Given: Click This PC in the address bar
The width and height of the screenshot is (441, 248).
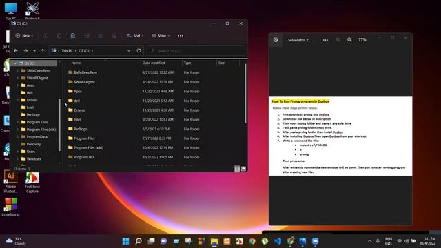Looking at the screenshot, I should (x=67, y=50).
